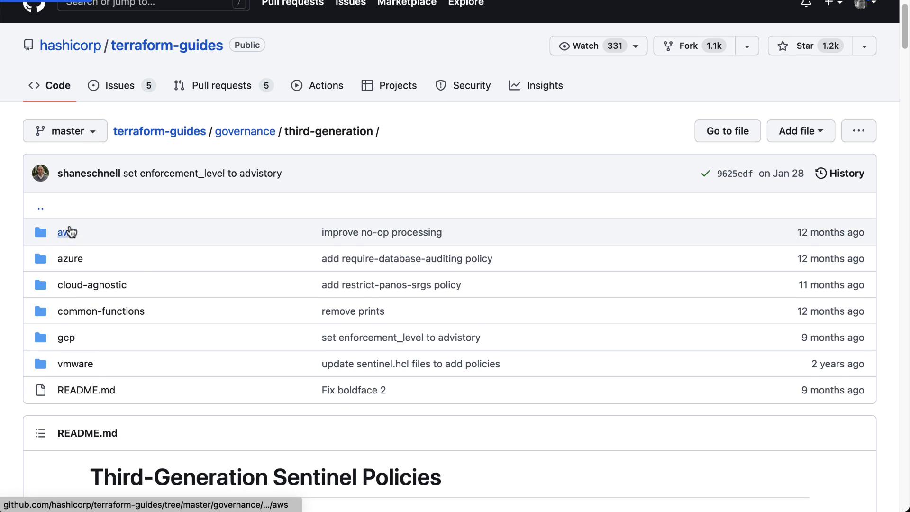The height and width of the screenshot is (512, 910).
Task: Open the three-dots more options button
Action: point(858,131)
